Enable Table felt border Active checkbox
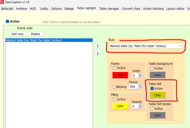The image size is (190, 128). [x=152, y=109]
